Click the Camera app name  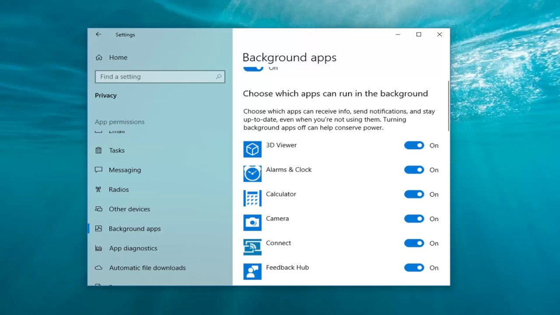point(277,219)
